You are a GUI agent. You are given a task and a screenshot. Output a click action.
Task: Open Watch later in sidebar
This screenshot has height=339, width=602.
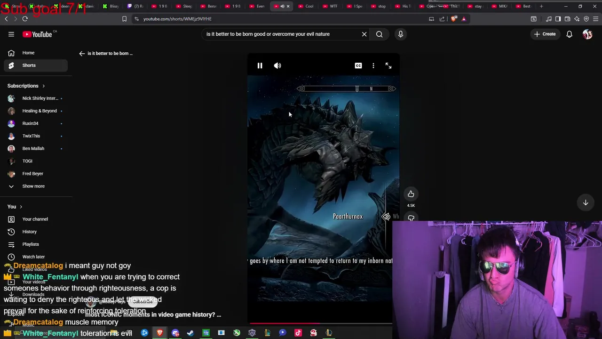click(36, 257)
